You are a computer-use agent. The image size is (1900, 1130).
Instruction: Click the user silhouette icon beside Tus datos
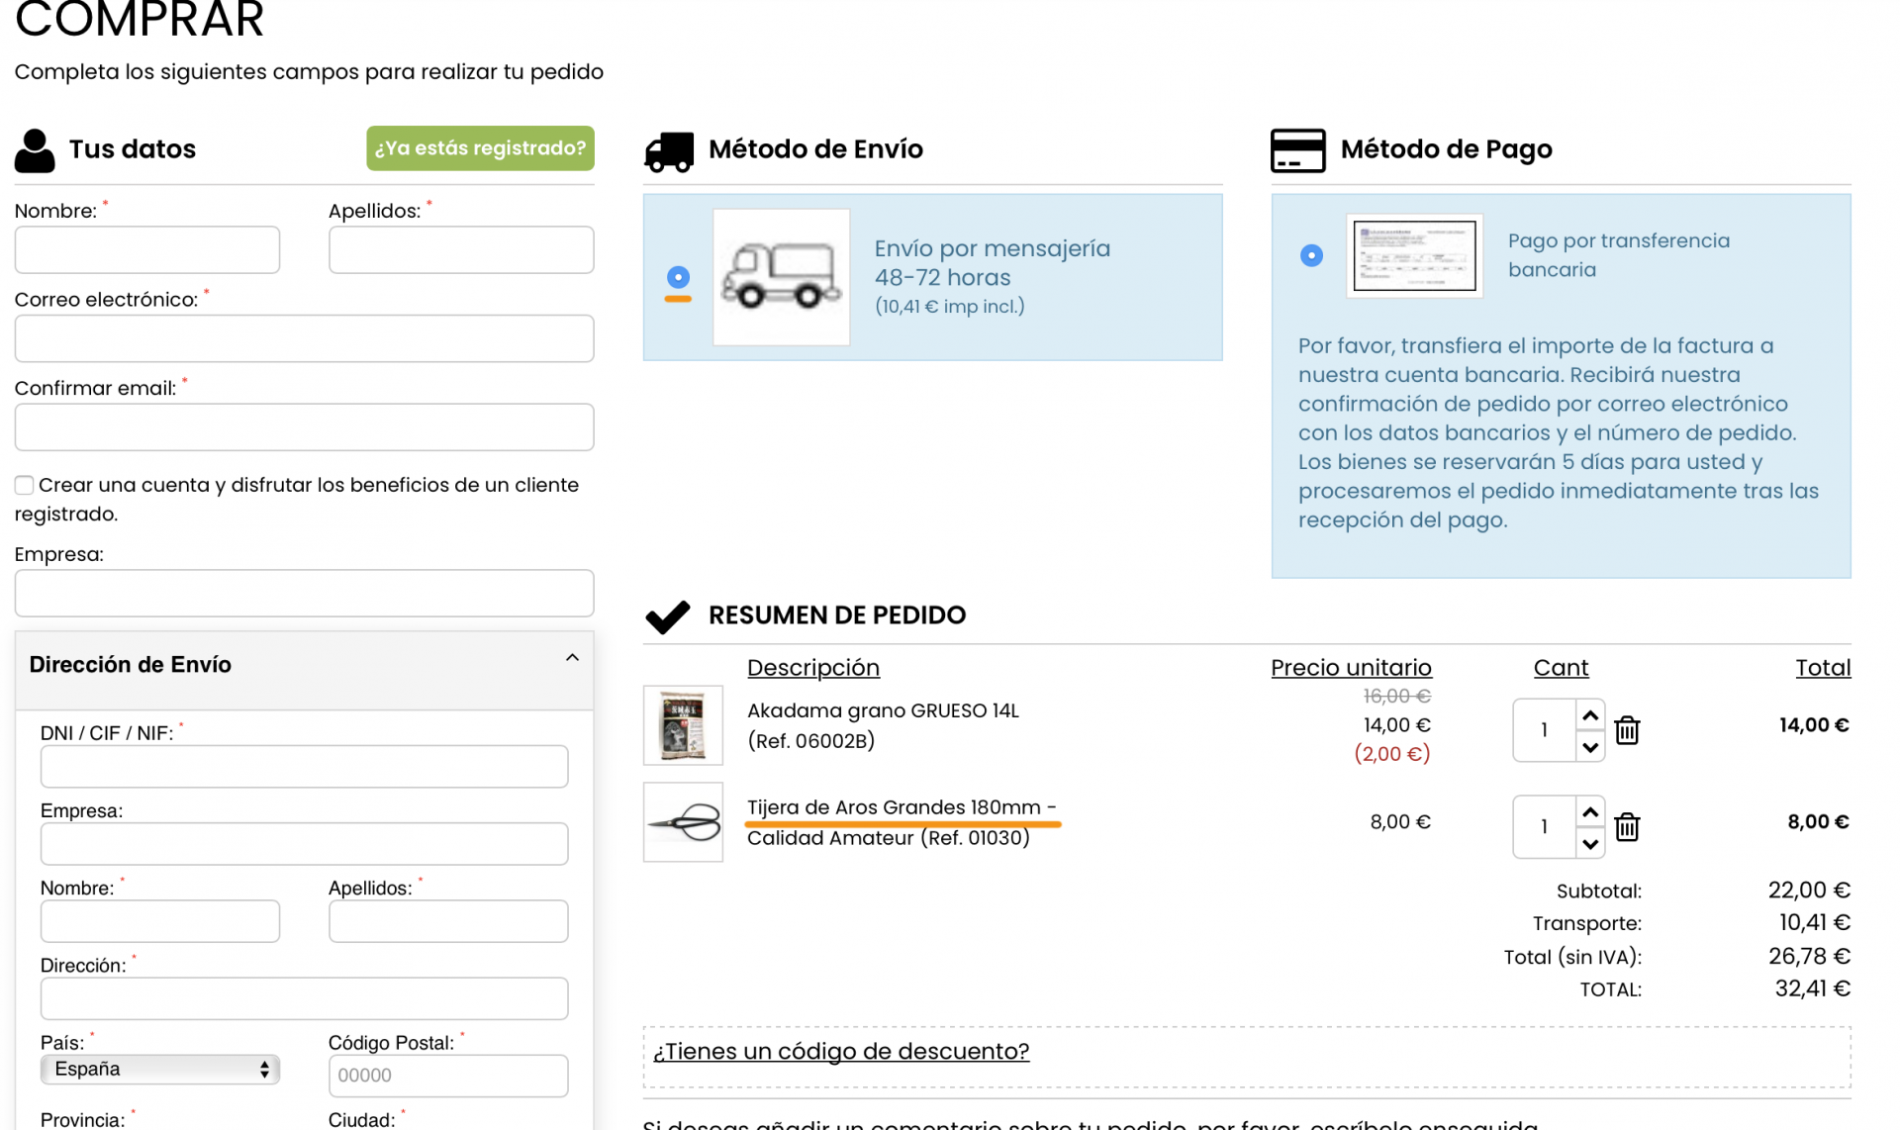coord(35,150)
